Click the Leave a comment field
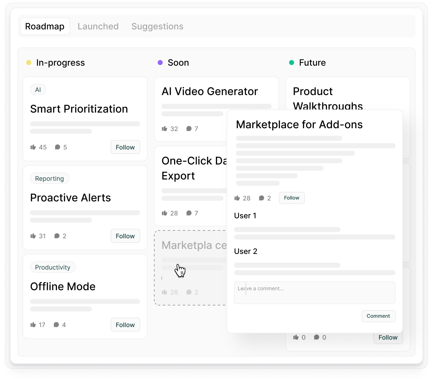This screenshot has height=379, width=433. click(x=314, y=292)
